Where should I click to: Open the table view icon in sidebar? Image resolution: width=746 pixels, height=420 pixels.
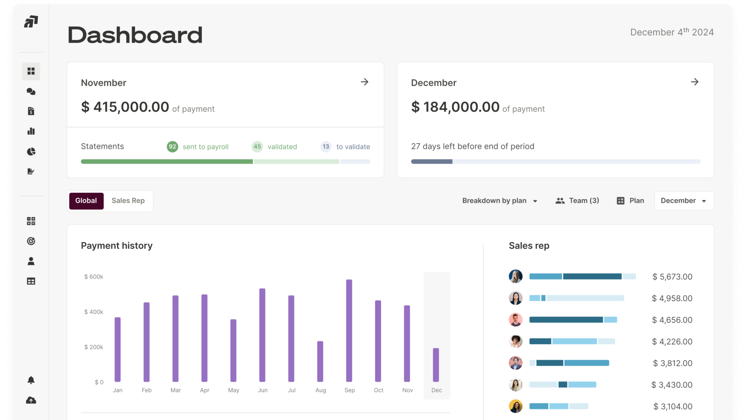tap(31, 281)
